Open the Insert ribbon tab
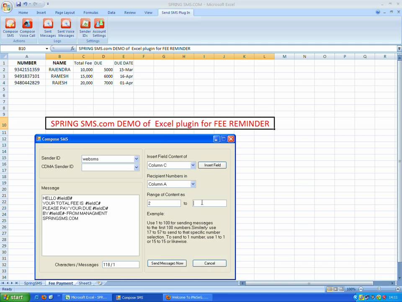Viewport: 402px width, 302px height. [41, 13]
